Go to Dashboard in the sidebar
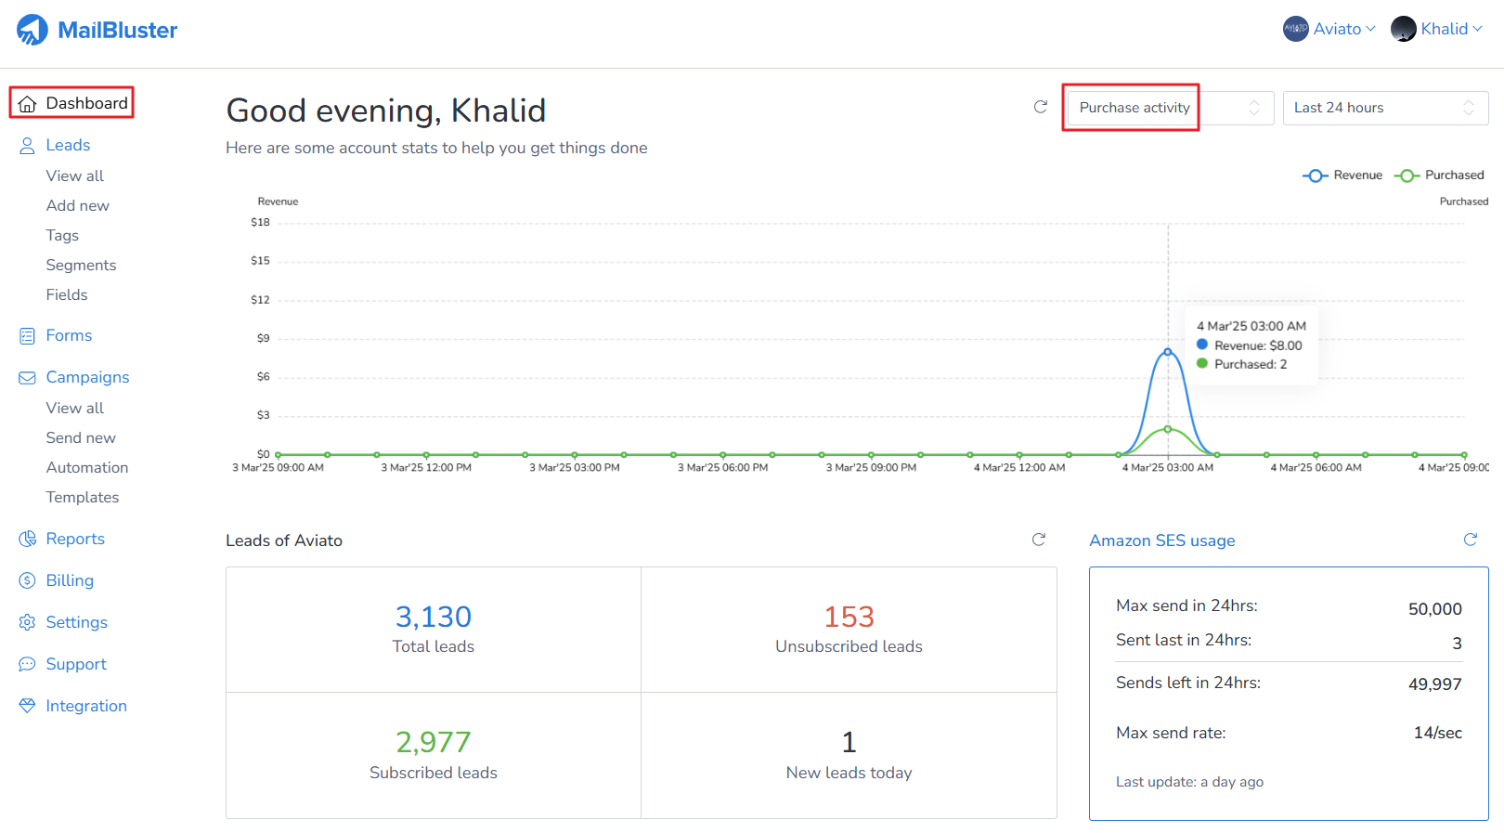1504x833 pixels. click(72, 103)
